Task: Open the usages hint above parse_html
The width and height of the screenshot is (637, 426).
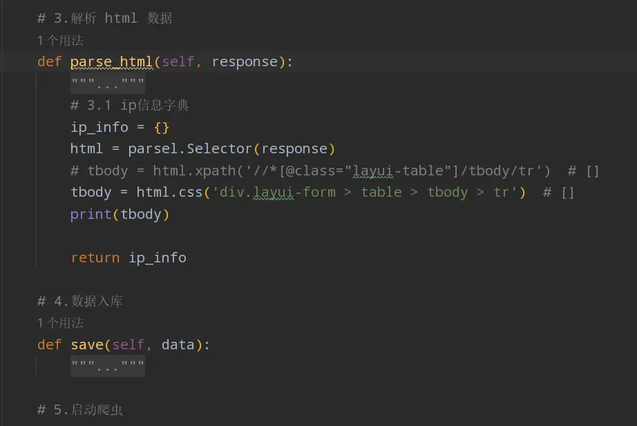Action: click(x=60, y=41)
